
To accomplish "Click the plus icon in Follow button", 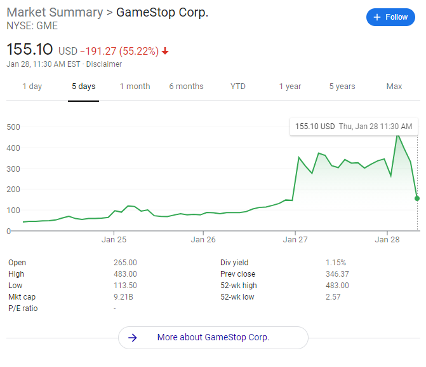I will [377, 17].
